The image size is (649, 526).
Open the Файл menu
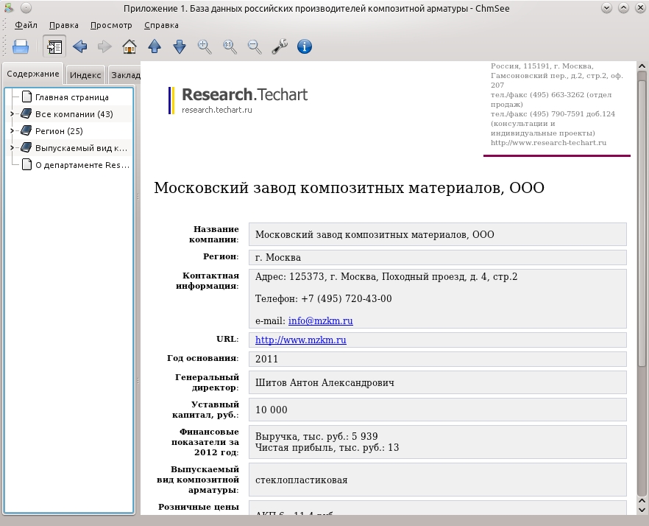pos(26,25)
